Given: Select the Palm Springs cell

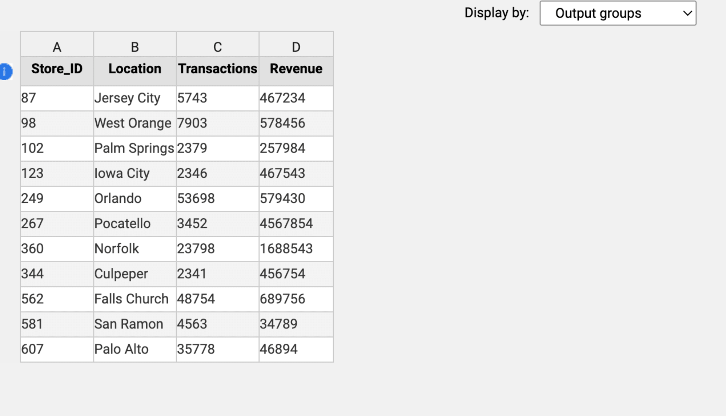Looking at the screenshot, I should pyautogui.click(x=135, y=149).
